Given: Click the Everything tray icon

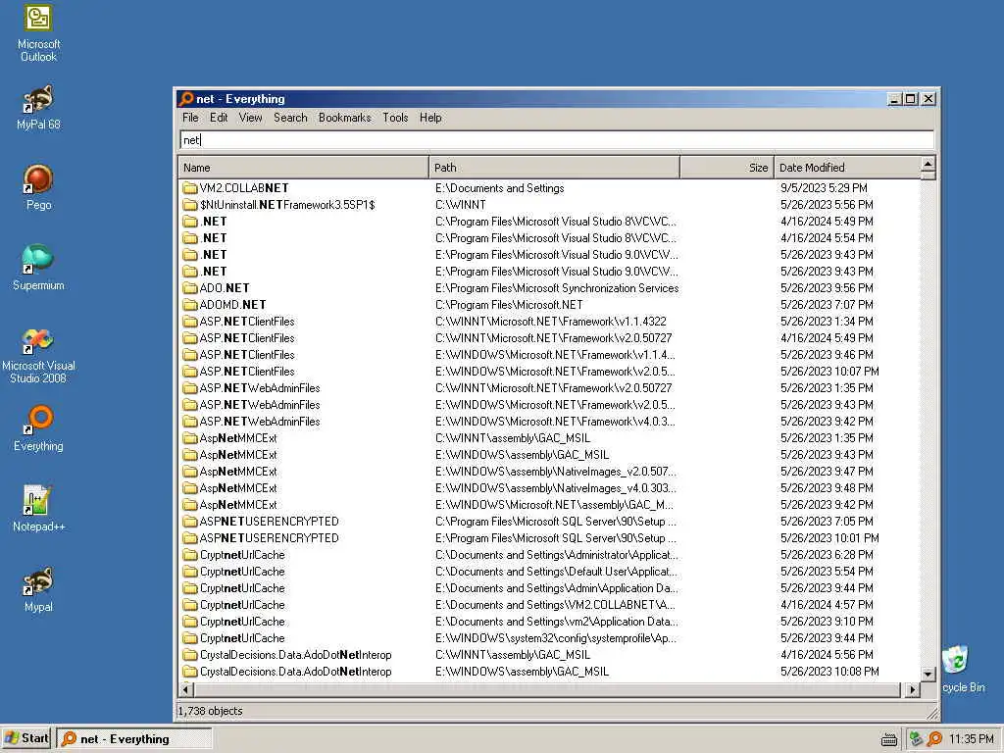Looking at the screenshot, I should click(934, 739).
